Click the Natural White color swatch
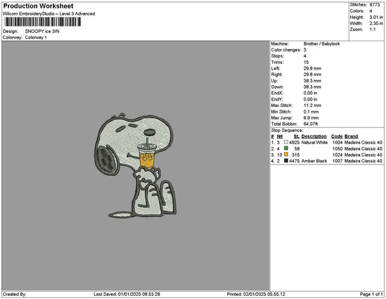This screenshot has width=386, height=299. tap(286, 142)
